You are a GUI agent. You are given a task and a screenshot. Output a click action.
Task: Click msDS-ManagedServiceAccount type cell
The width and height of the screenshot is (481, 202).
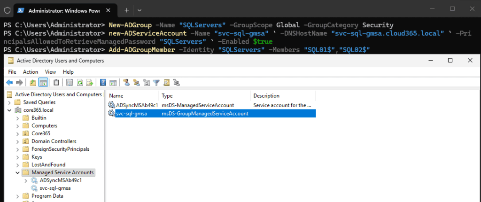click(x=198, y=105)
